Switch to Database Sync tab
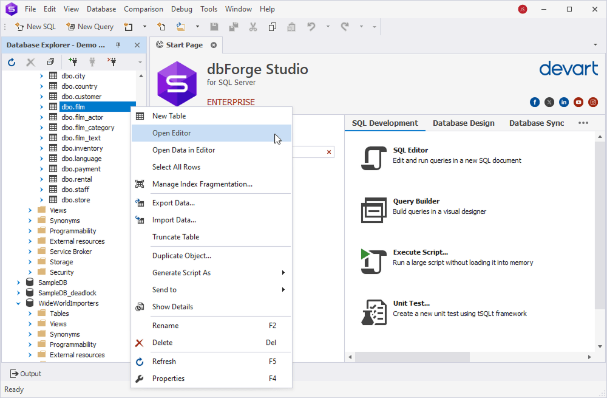Viewport: 607px width, 398px height. [x=537, y=123]
